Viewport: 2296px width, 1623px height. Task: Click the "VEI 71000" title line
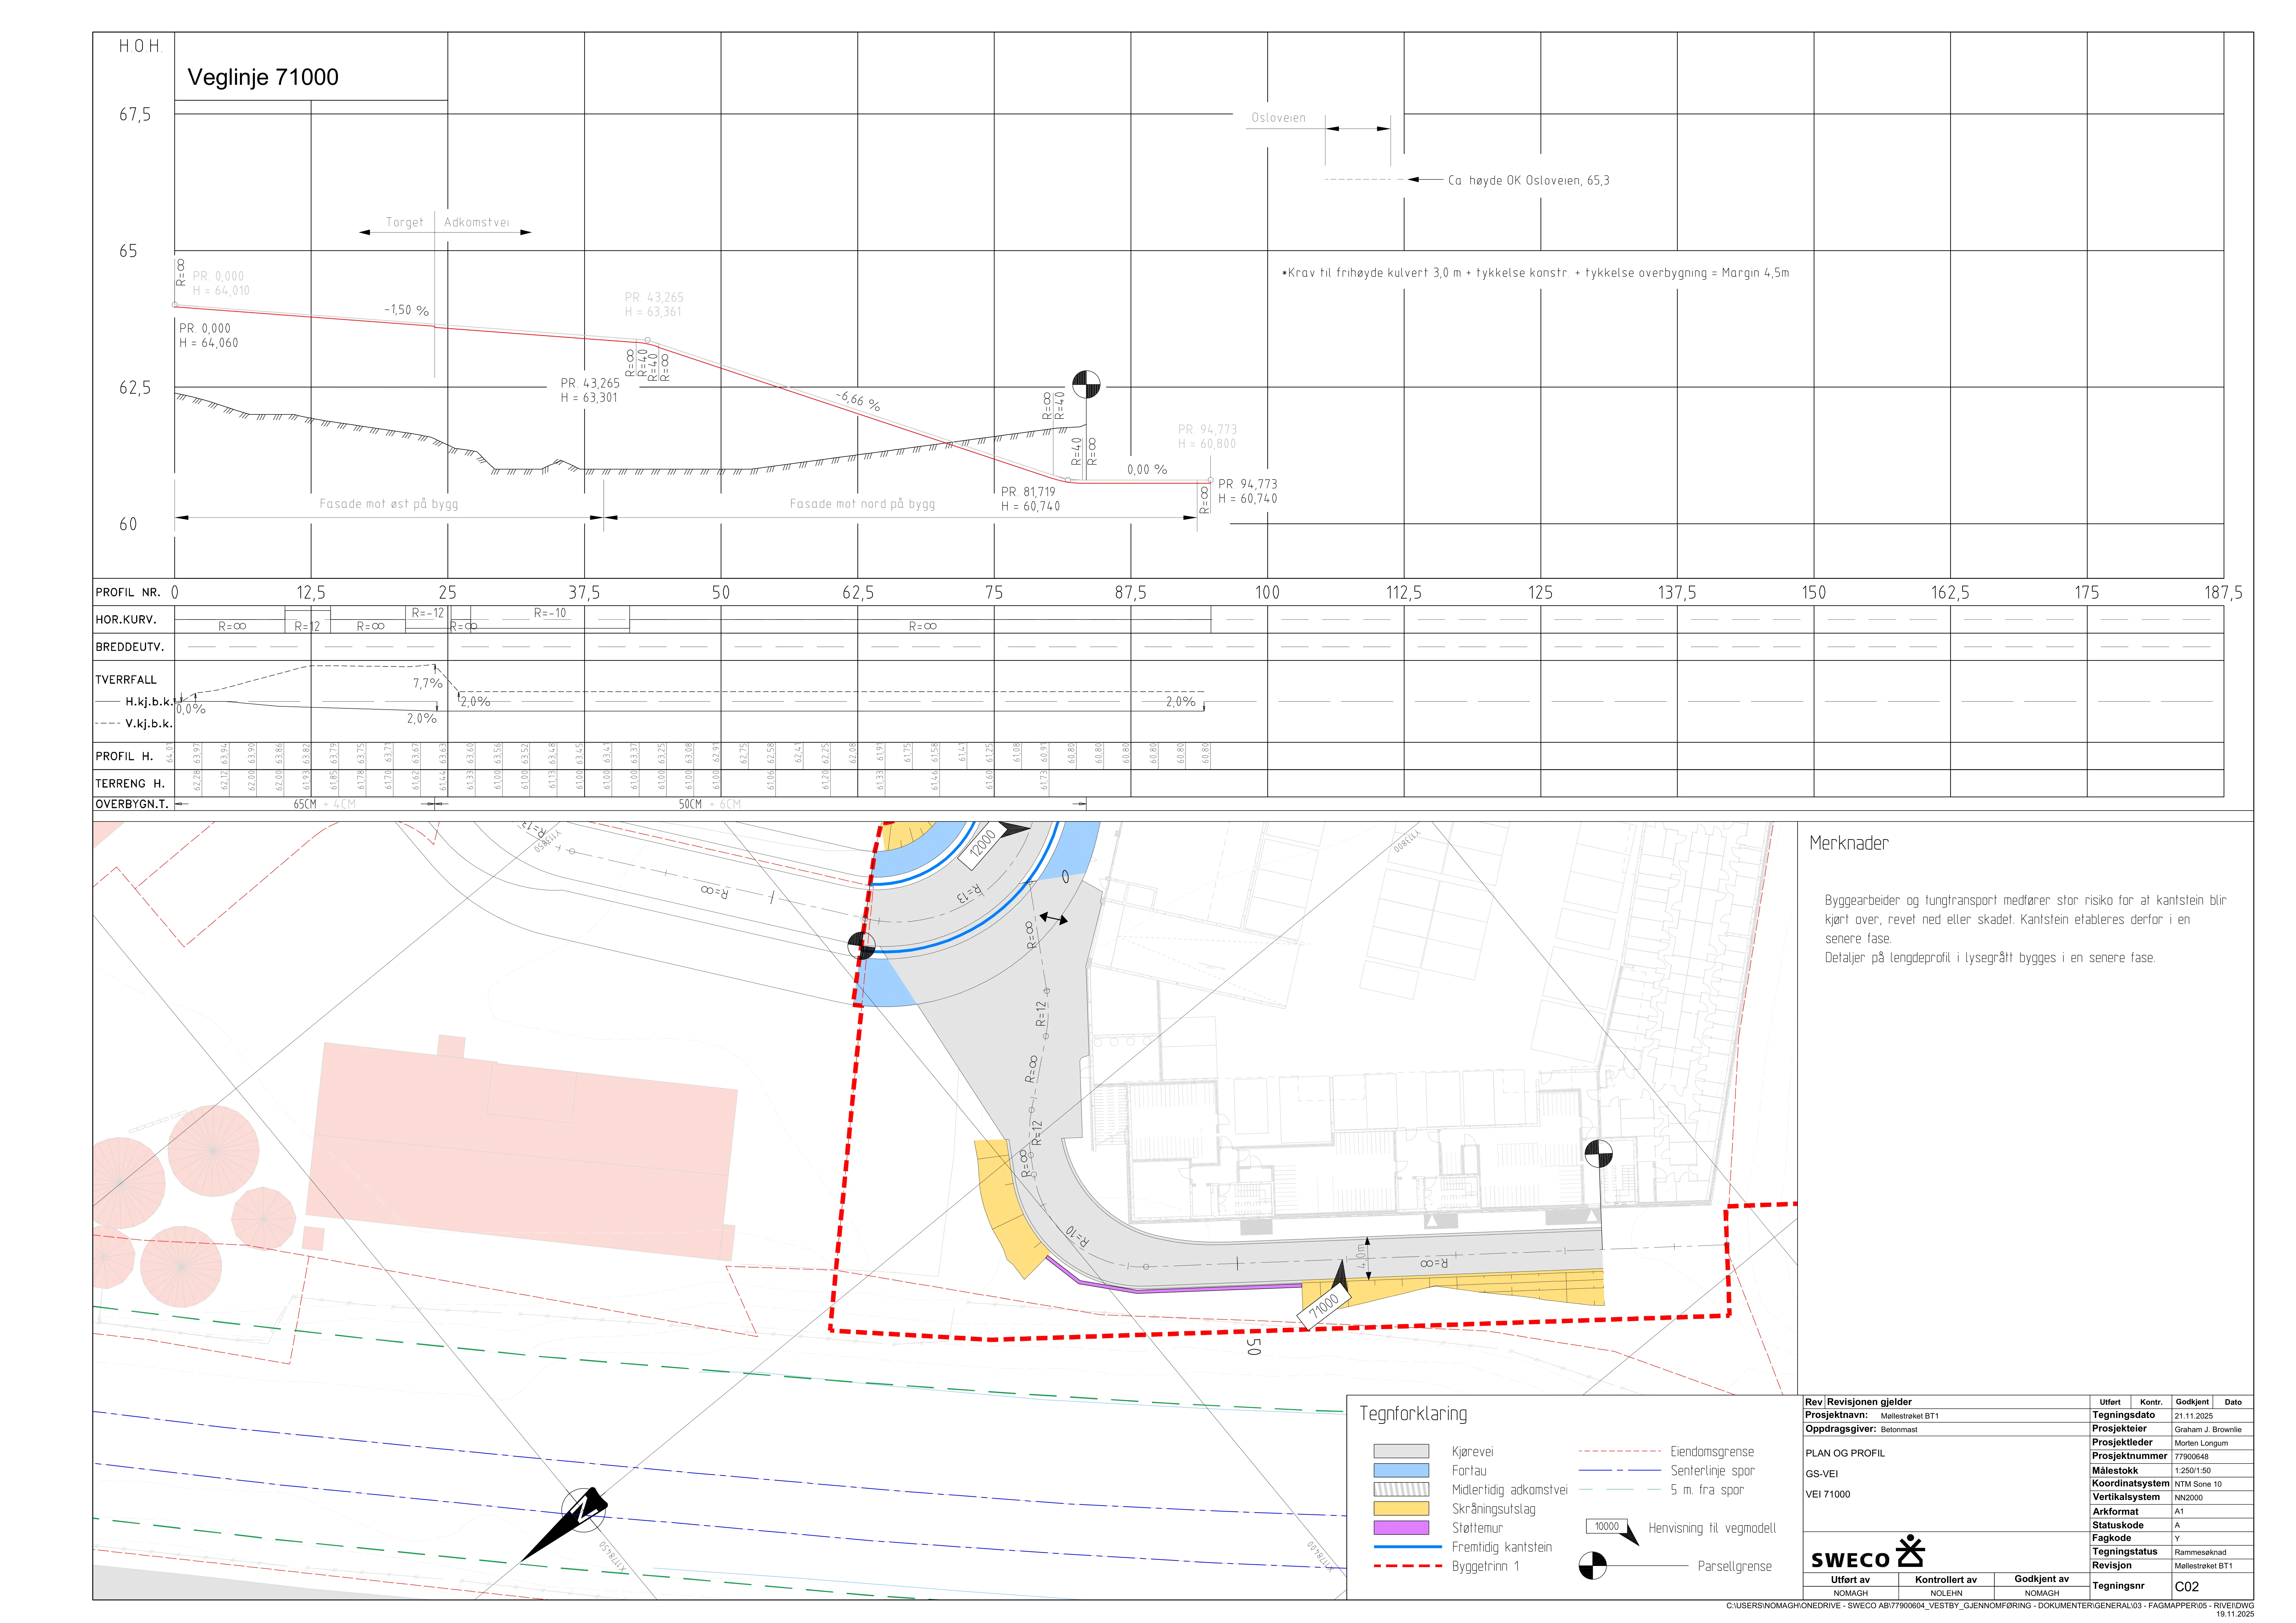point(1828,1494)
